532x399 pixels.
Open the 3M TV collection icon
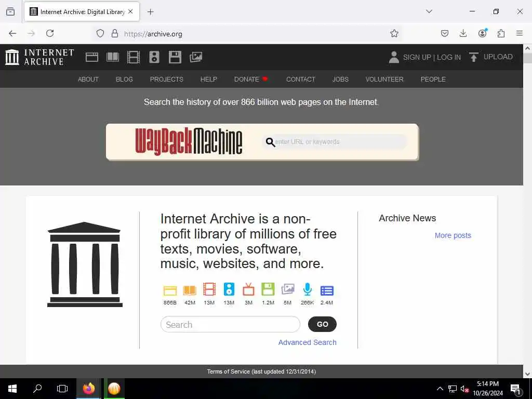coord(249,289)
